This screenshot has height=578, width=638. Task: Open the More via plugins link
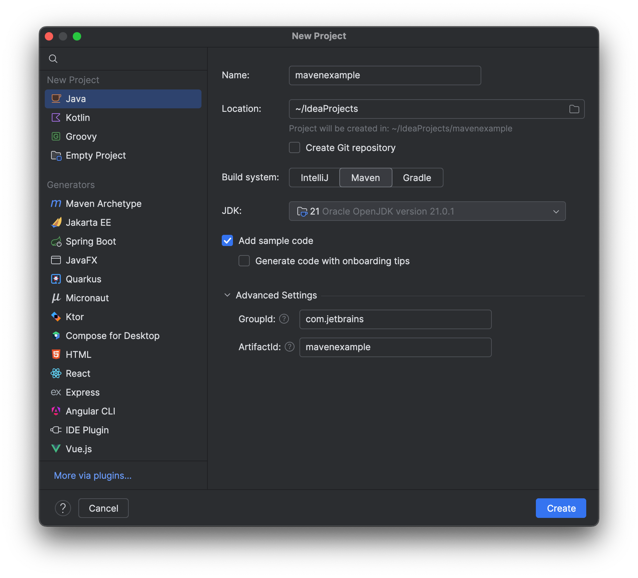point(93,475)
